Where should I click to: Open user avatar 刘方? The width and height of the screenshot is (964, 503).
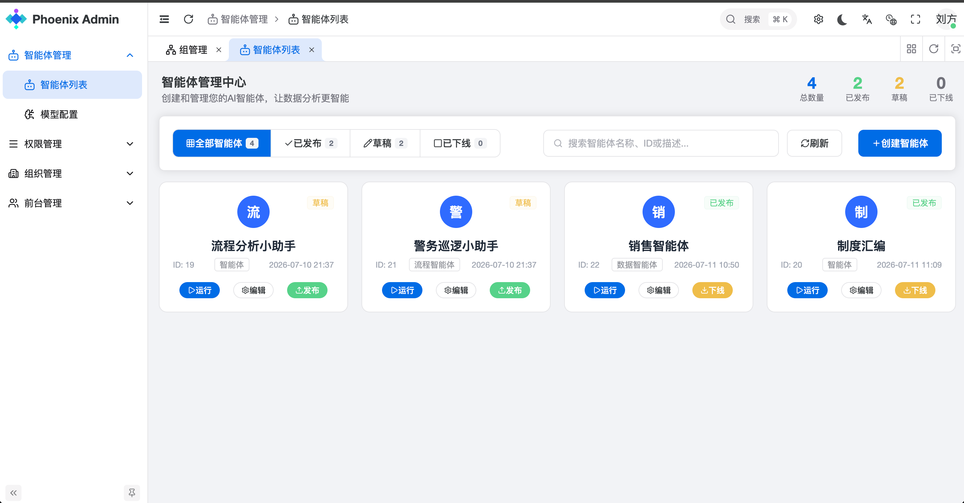click(946, 19)
